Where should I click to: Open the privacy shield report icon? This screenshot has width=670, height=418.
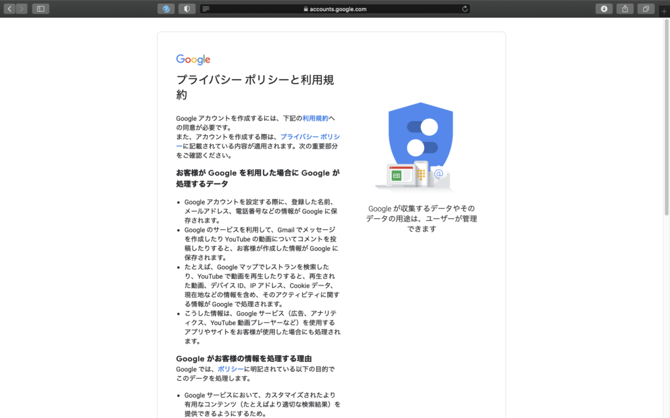click(x=186, y=8)
